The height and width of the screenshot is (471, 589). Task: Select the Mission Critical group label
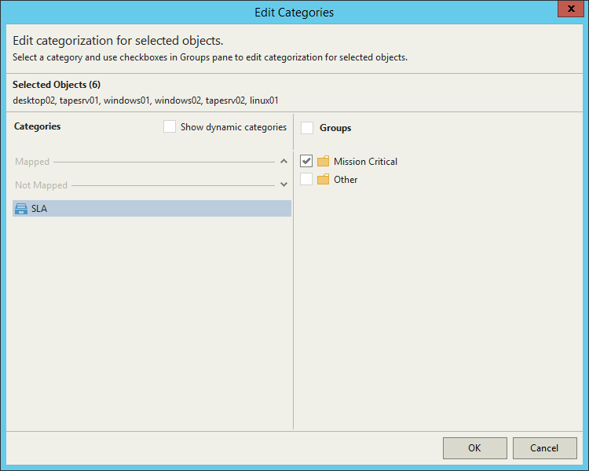click(x=365, y=162)
